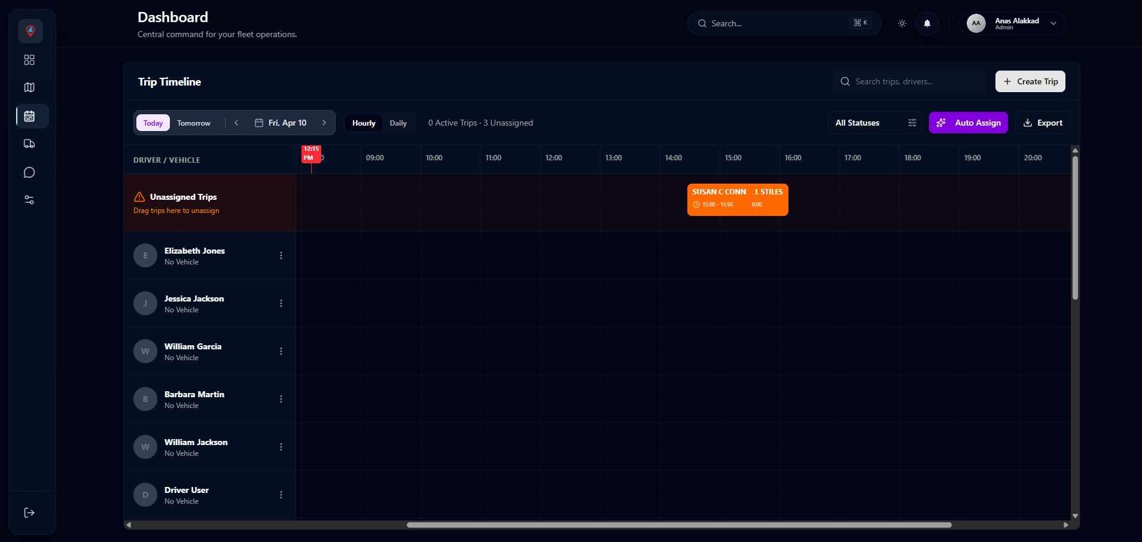
Task: Open the chat messages icon in sidebar
Action: [x=29, y=172]
